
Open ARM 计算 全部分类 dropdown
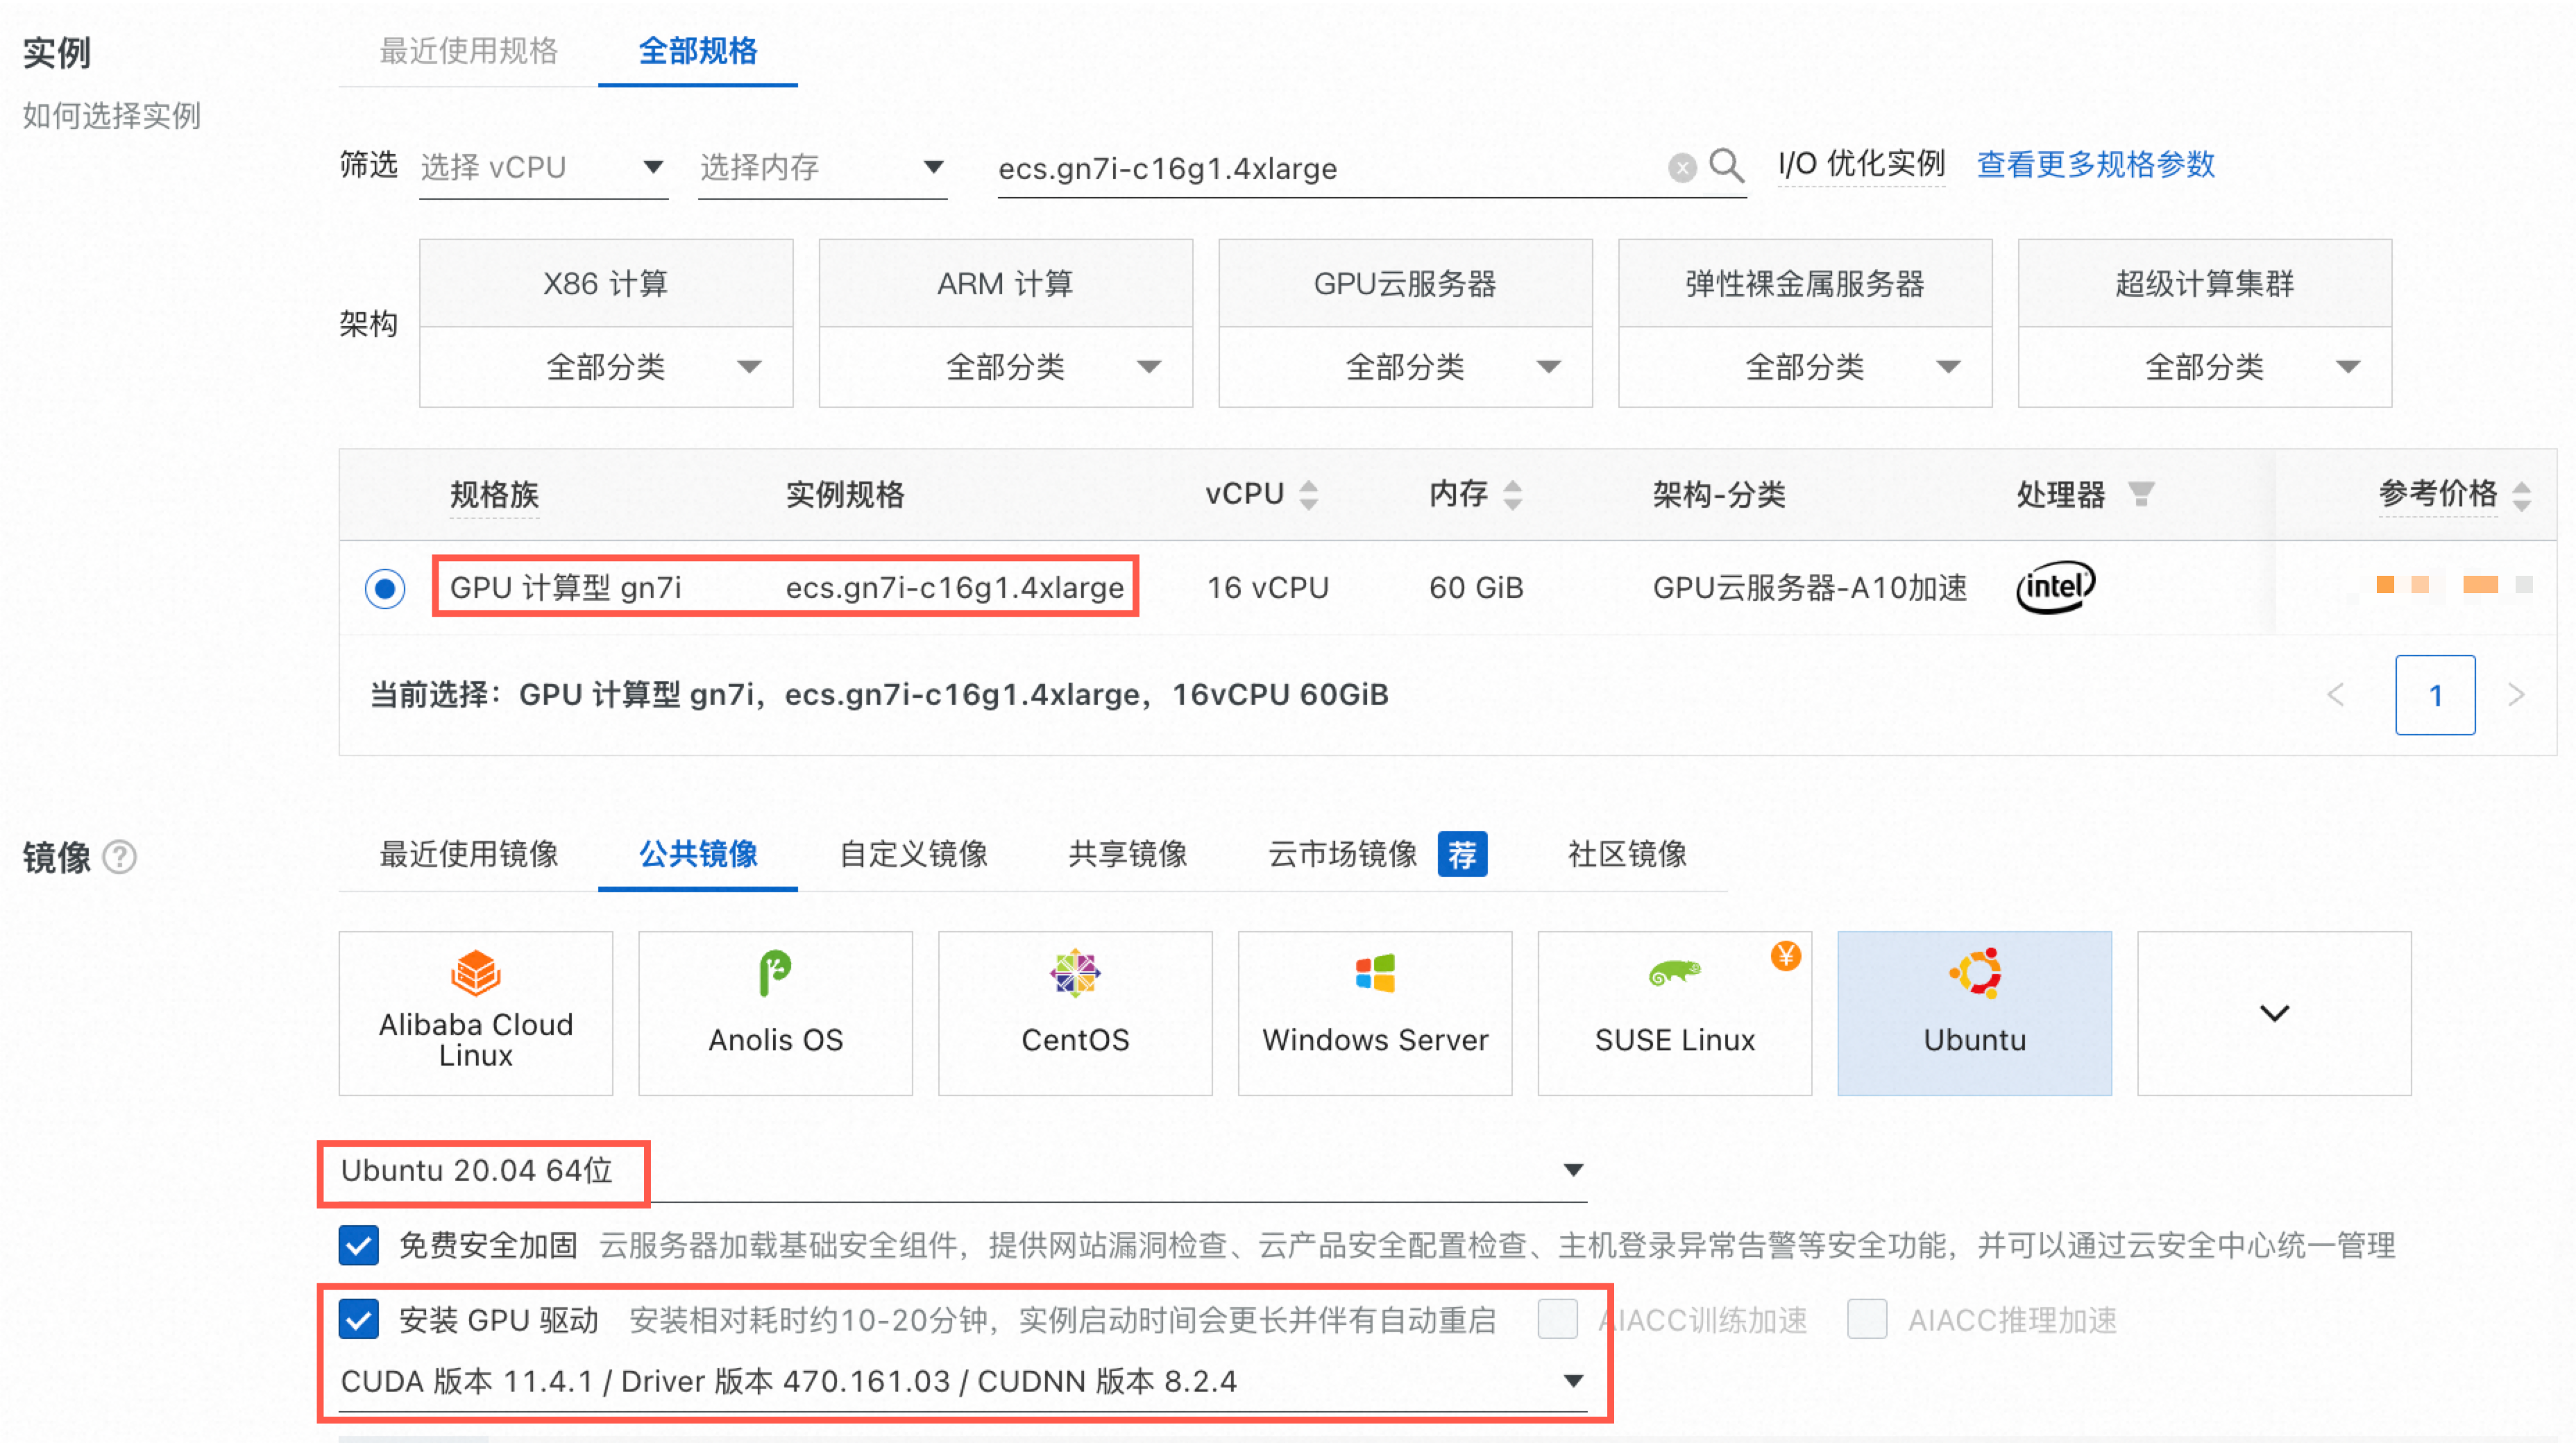(x=1006, y=367)
